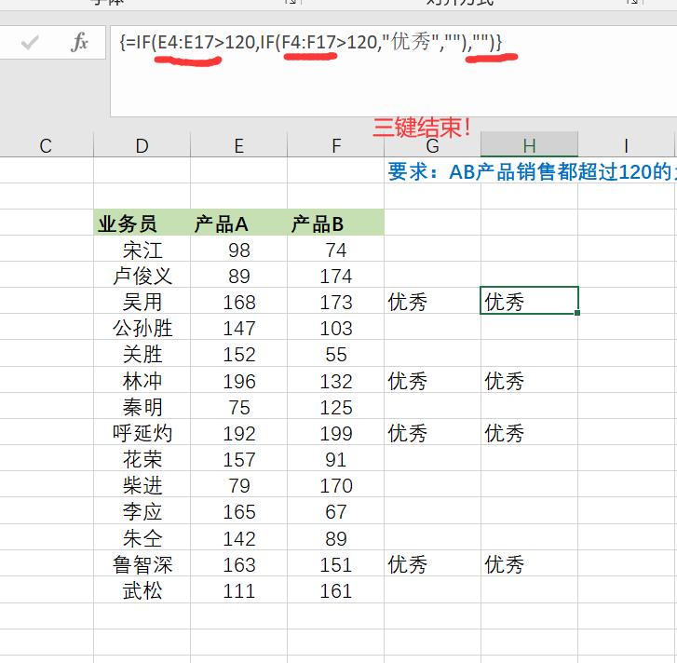Click the 业务员 header cell
The image size is (677, 663).
tap(142, 223)
